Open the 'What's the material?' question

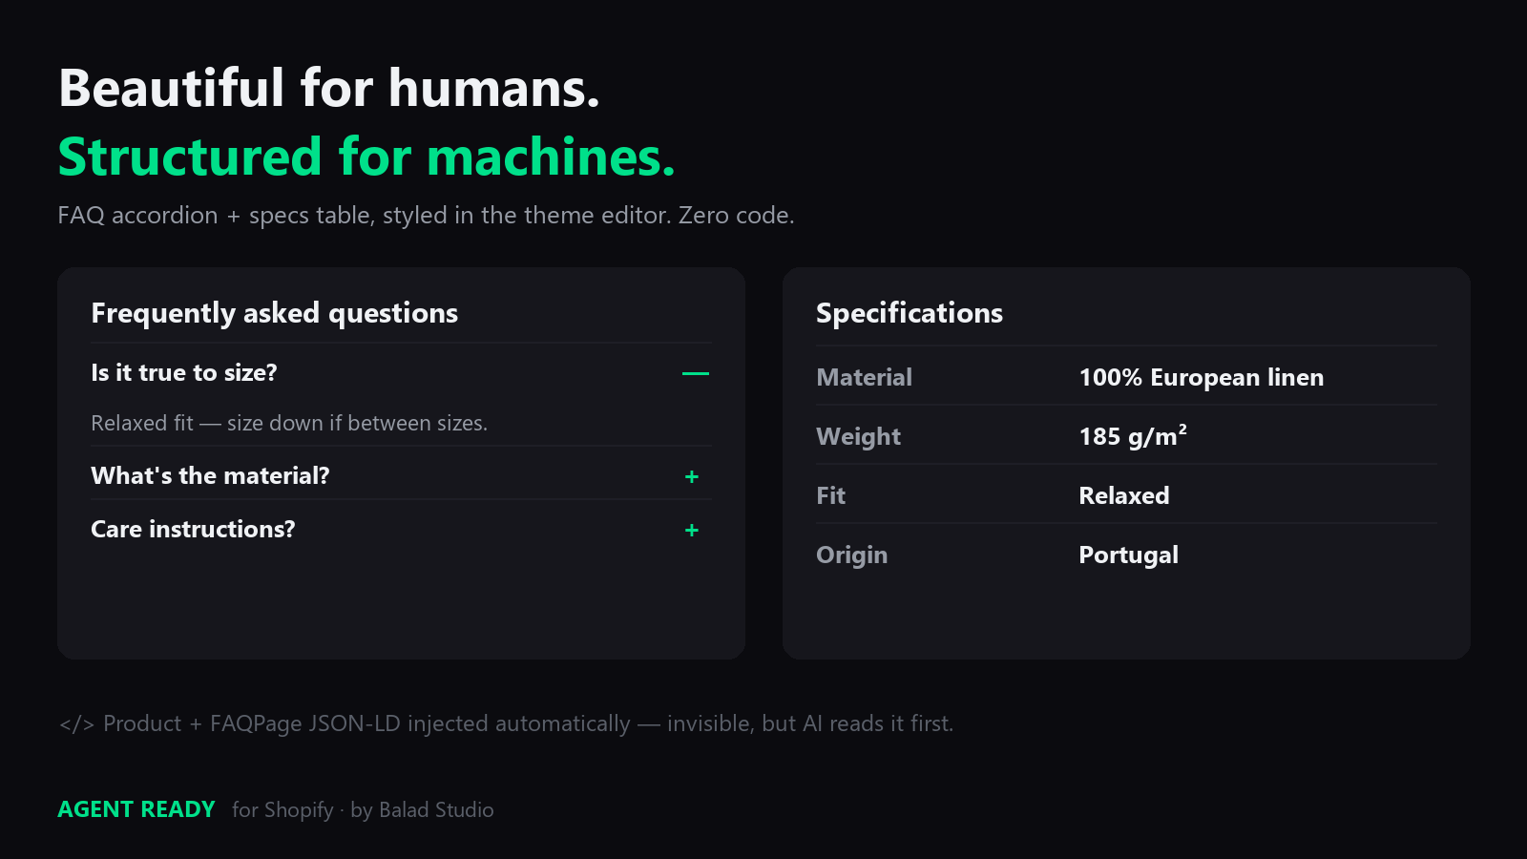[210, 476]
